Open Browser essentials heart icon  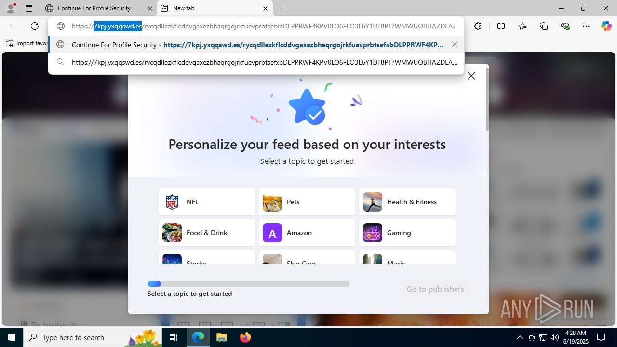565,26
